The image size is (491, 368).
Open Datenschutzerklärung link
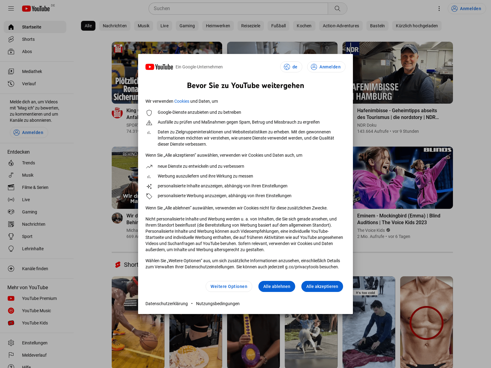click(167, 304)
